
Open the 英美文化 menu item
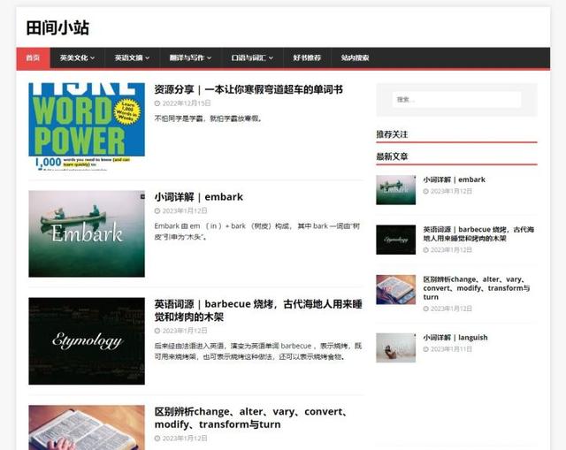click(73, 57)
